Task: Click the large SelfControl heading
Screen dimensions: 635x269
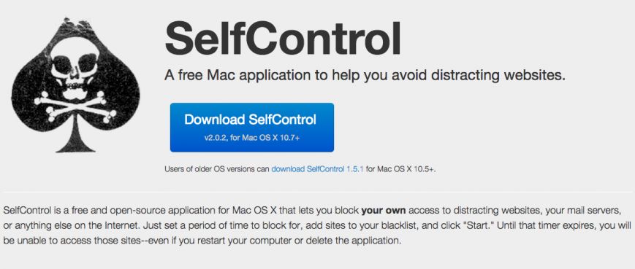Action: click(283, 39)
